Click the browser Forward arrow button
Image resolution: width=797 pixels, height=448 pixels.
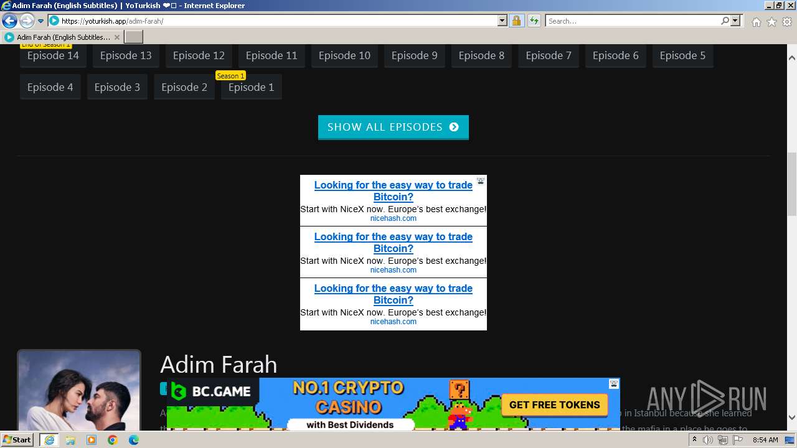point(27,21)
